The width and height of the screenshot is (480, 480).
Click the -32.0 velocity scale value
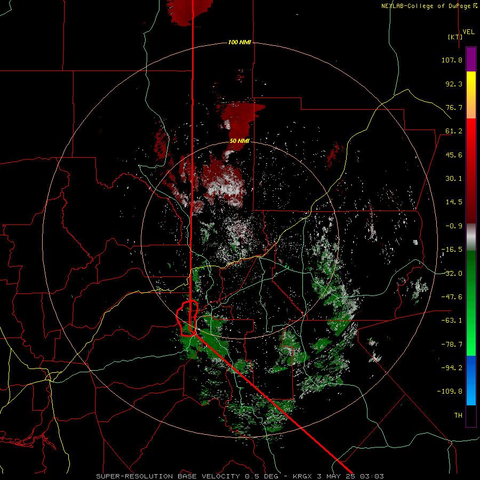(452, 274)
